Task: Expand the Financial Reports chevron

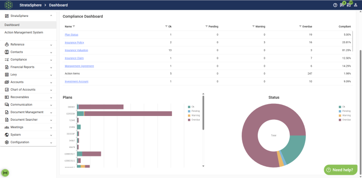Action: (x=51, y=67)
